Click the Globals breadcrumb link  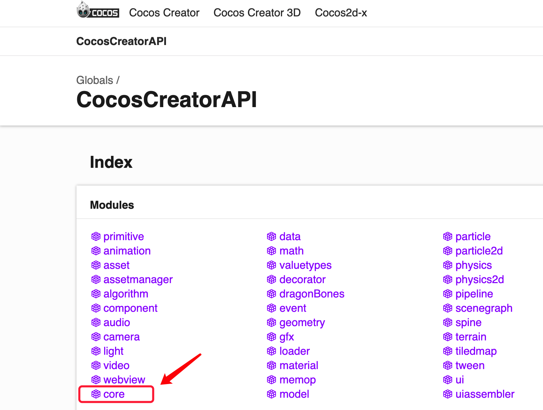point(95,80)
